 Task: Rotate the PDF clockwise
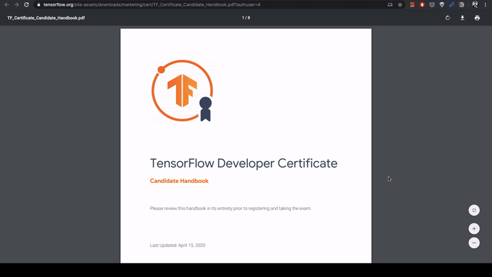[448, 18]
